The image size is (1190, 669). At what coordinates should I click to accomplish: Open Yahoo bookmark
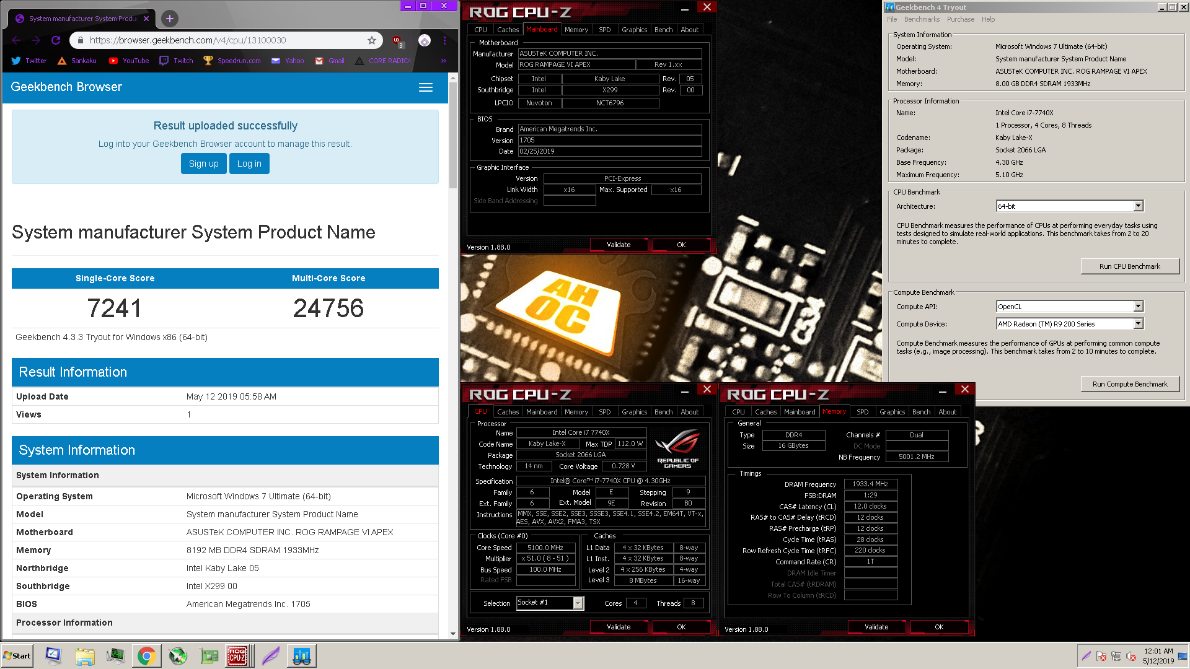[288, 61]
